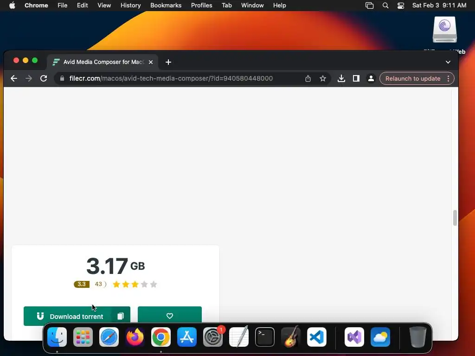Launch Firefox from the Dock
Image resolution: width=475 pixels, height=356 pixels.
coord(135,337)
